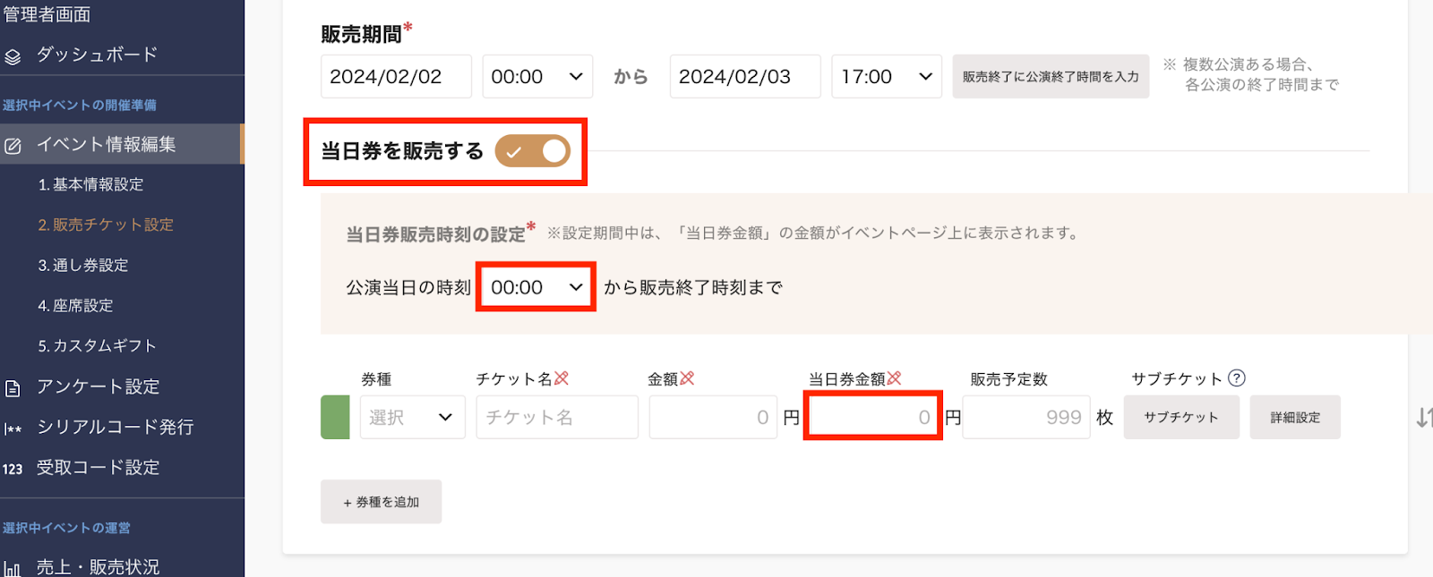
Task: Open 1. 基本情報設定 in the sidebar
Action: tap(90, 185)
